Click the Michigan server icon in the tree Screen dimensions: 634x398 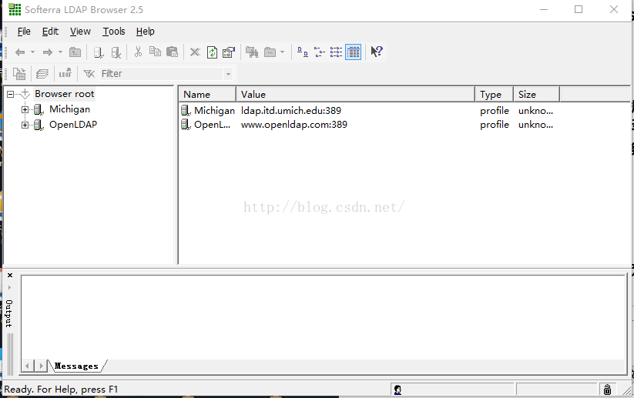tap(39, 109)
